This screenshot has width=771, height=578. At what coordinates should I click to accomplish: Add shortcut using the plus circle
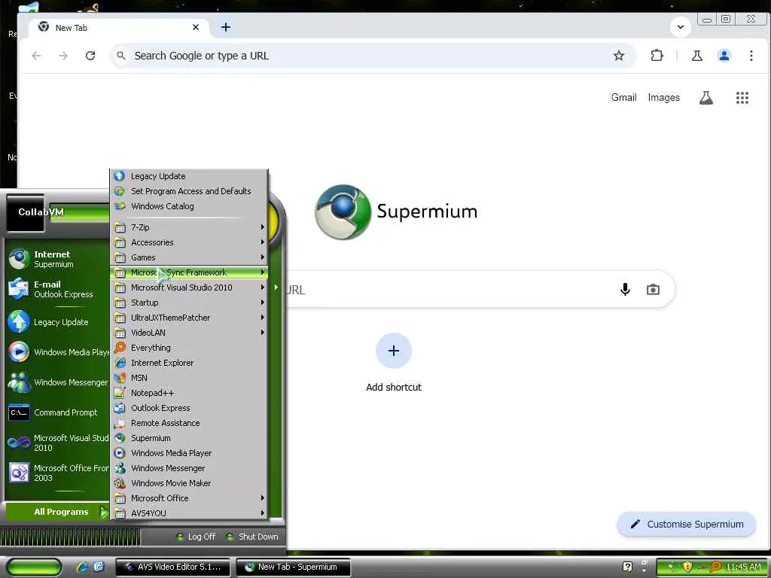(393, 351)
